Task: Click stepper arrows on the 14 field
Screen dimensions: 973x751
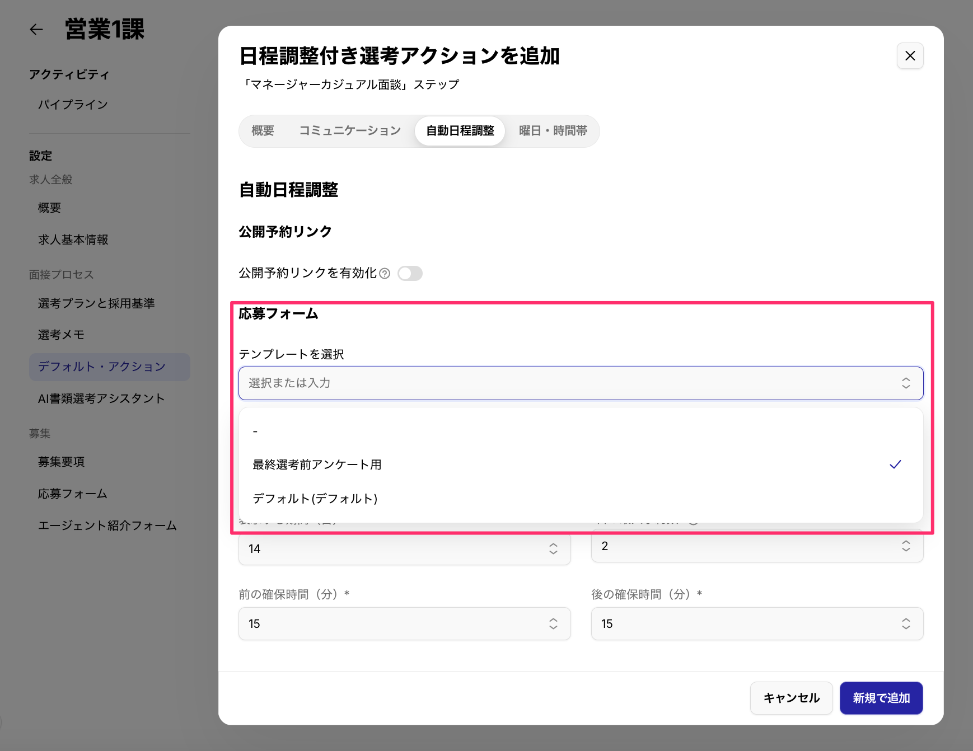Action: pos(553,548)
